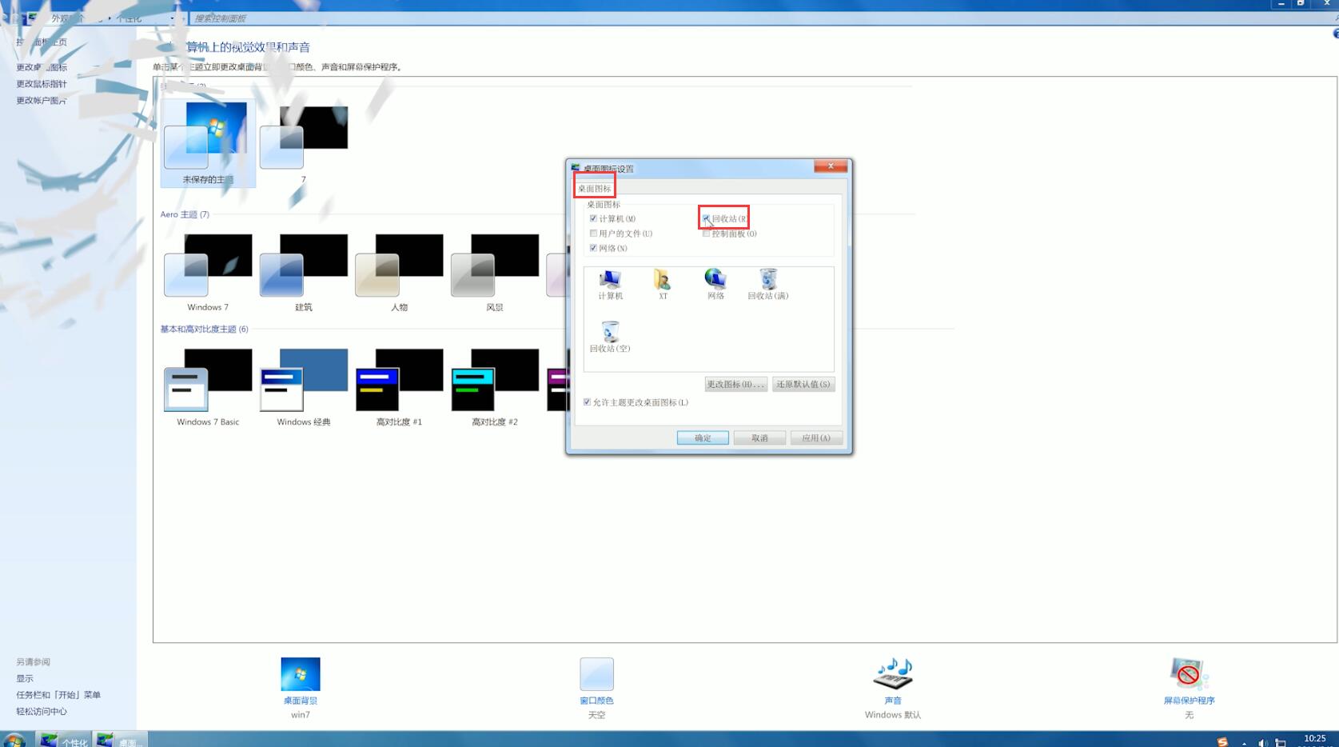Open 桌面背景 desktop background settings
This screenshot has height=747, width=1339.
point(300,687)
